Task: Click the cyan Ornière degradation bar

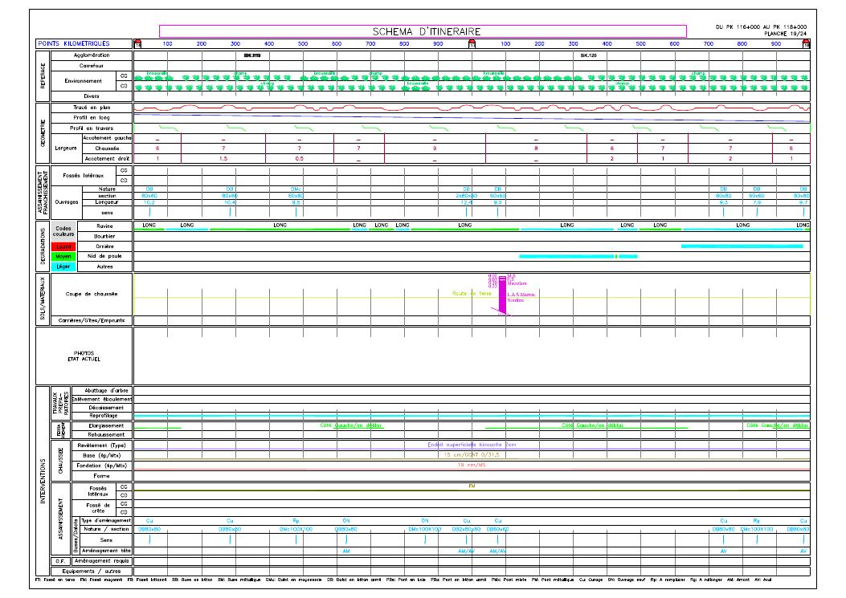Action: [742, 246]
